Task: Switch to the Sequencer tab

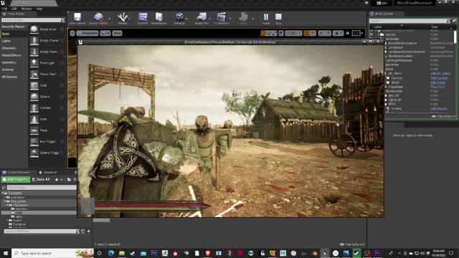Action: (48, 172)
